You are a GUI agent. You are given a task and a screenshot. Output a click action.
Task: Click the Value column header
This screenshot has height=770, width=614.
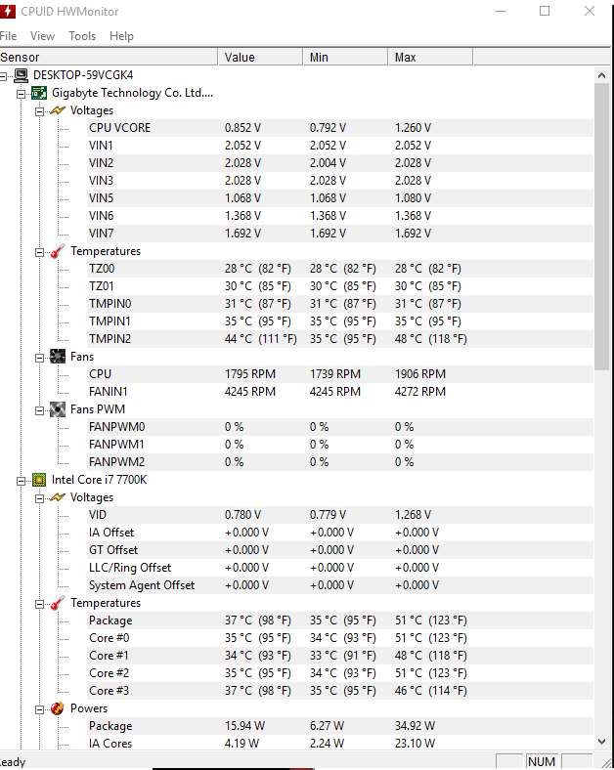(260, 57)
